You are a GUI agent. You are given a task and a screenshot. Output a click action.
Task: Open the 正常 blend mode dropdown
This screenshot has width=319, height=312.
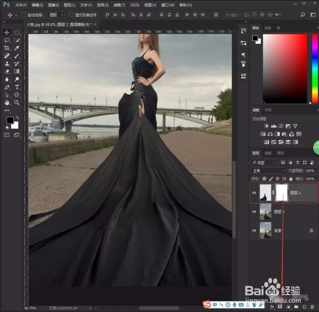click(268, 171)
